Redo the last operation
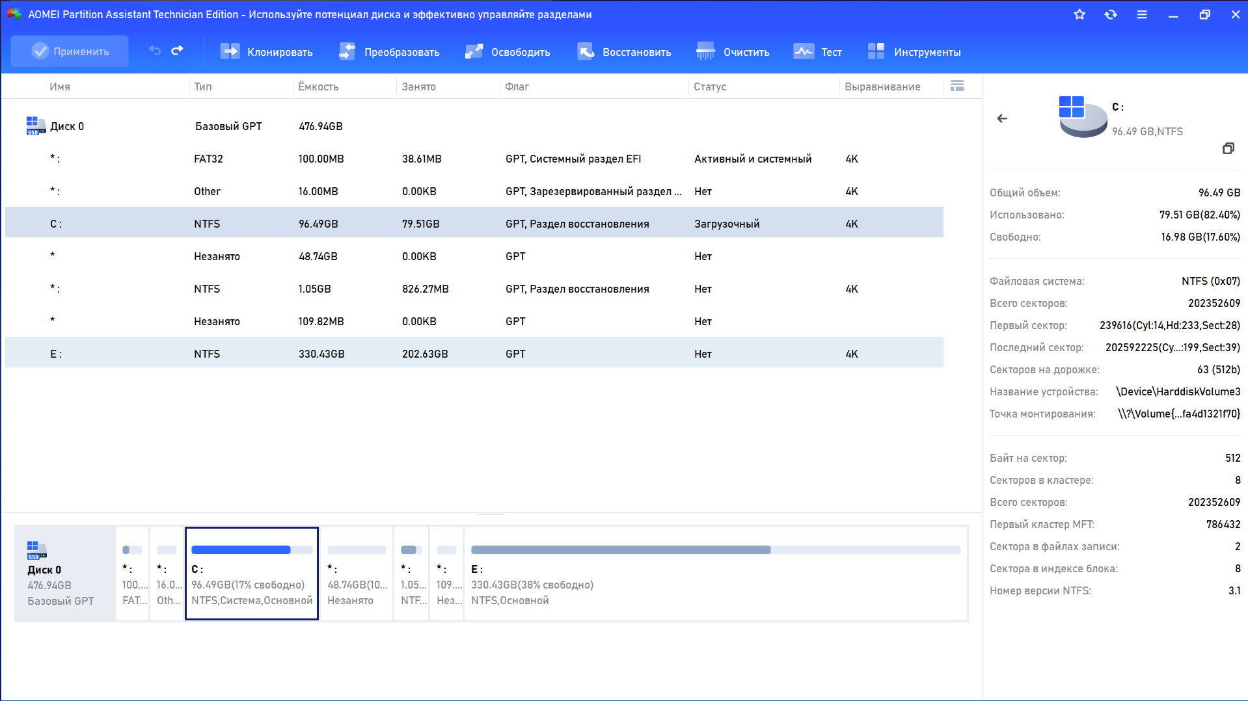 pos(177,51)
